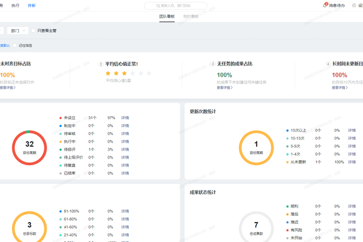Click the last empty confidence star
This screenshot has width=363, height=242.
[x=149, y=73]
